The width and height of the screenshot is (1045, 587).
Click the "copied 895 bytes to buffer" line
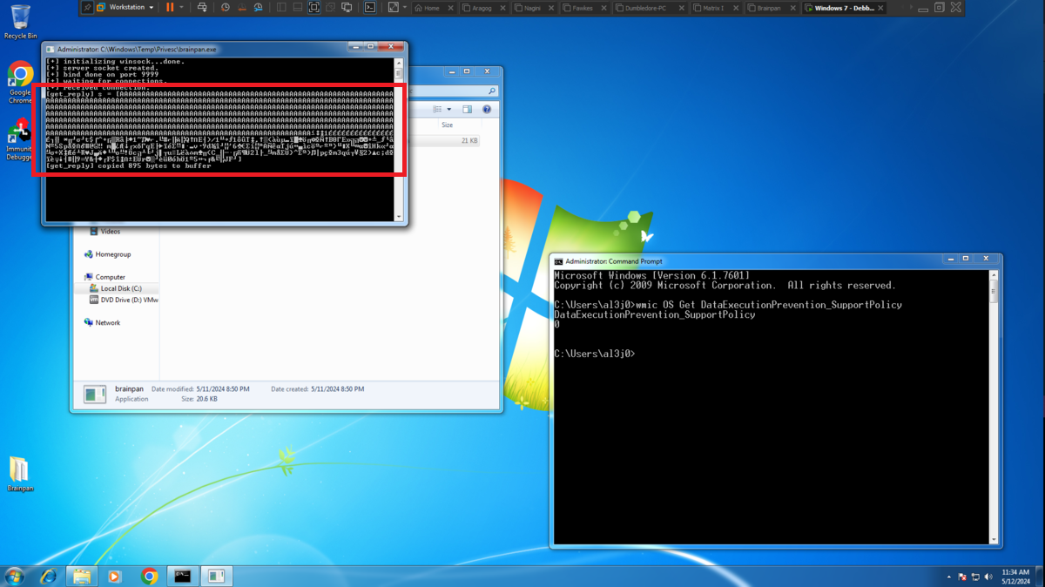tap(129, 165)
